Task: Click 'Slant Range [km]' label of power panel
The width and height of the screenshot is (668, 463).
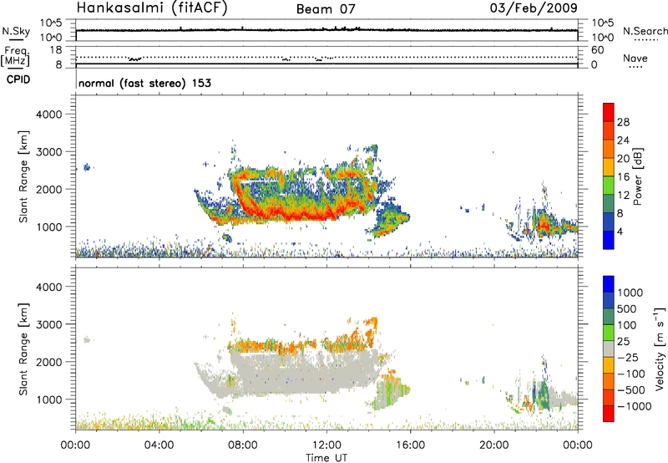Action: click(23, 176)
